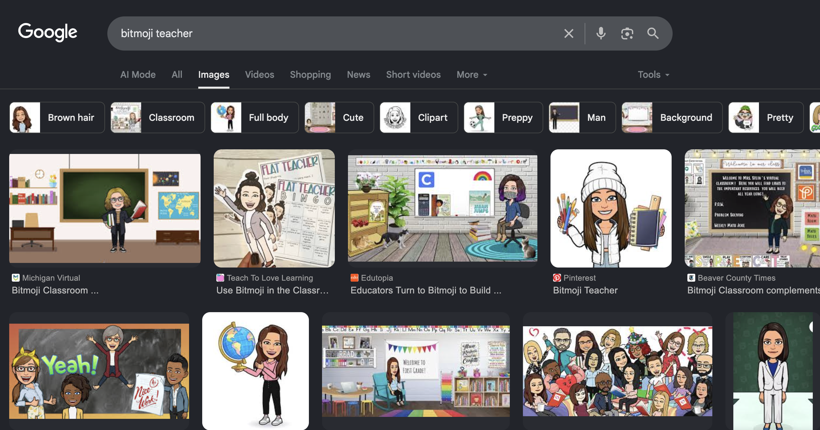Open Educators Turn to Bitmoji result link
Screen dimensions: 820x430
[426, 290]
